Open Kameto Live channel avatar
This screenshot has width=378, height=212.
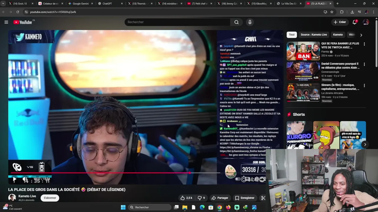click(x=12, y=198)
